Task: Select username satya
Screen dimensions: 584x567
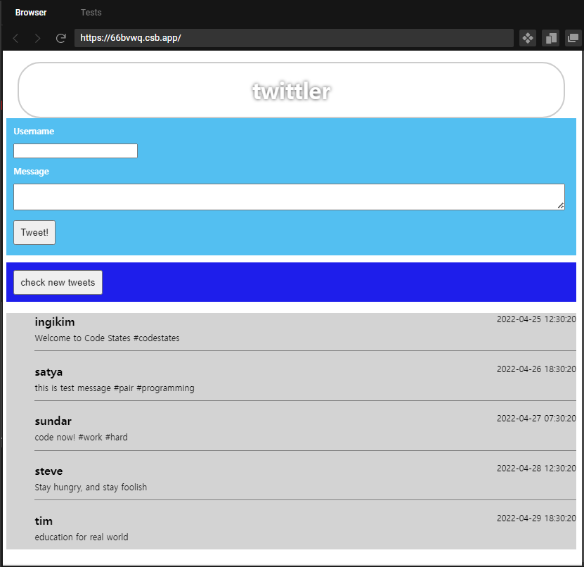Action: click(48, 371)
